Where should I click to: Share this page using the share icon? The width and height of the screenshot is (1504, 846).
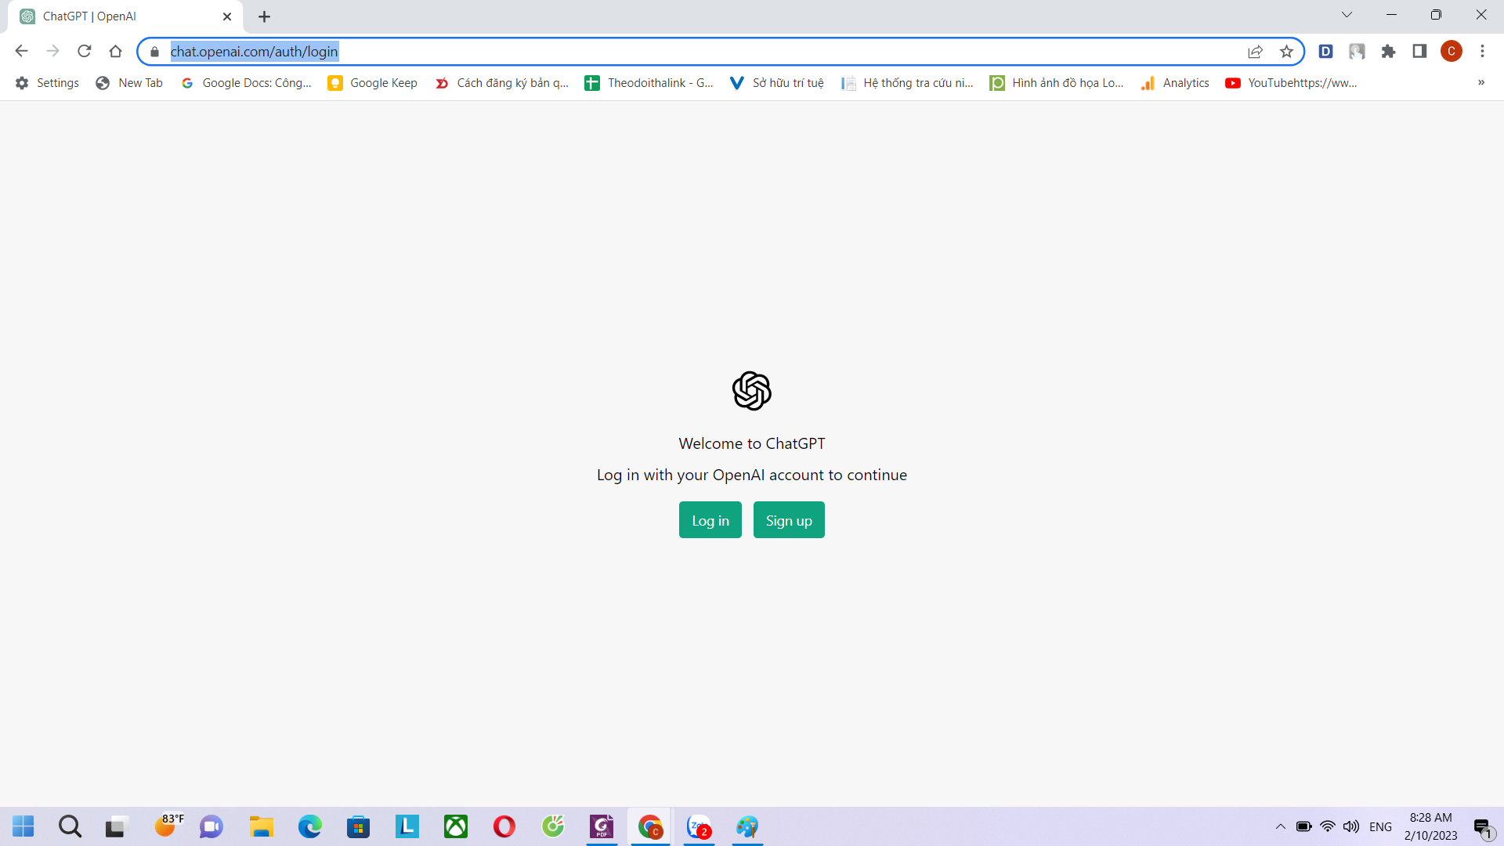tap(1255, 52)
